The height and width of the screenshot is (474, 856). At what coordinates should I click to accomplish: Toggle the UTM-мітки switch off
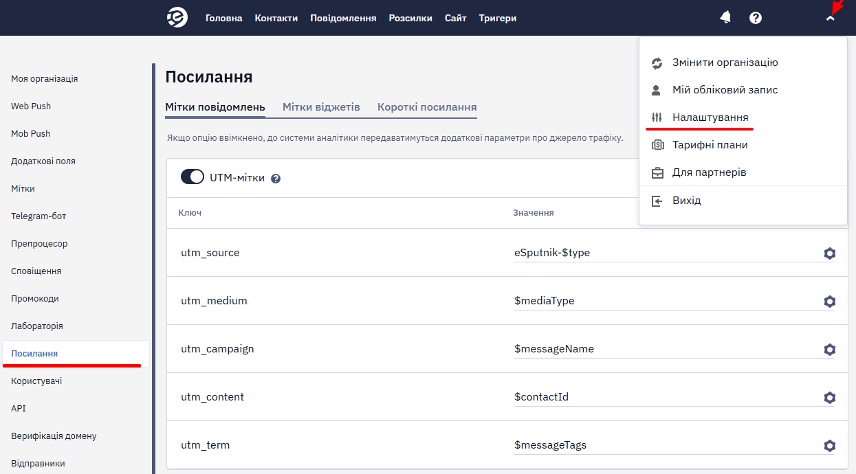point(193,177)
